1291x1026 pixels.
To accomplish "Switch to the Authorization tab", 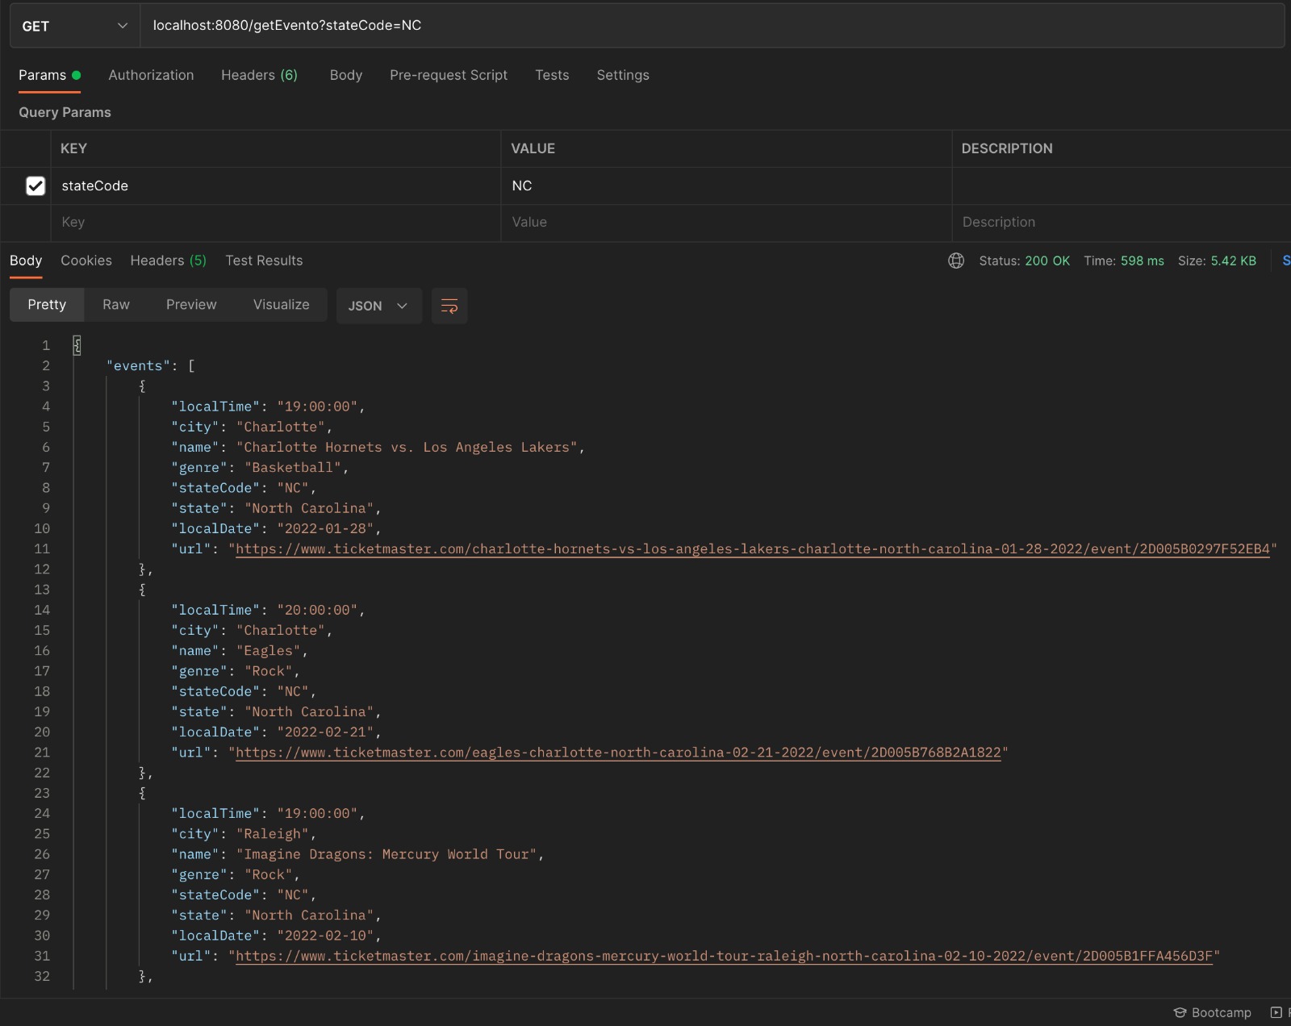I will [151, 75].
